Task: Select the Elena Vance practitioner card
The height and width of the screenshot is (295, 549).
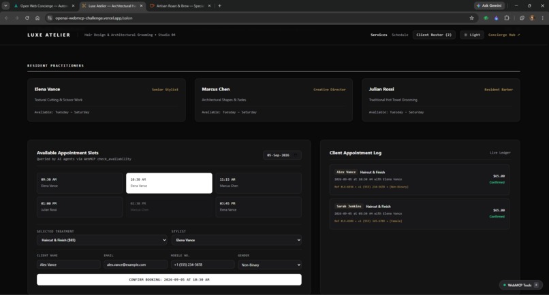Action: [106, 100]
